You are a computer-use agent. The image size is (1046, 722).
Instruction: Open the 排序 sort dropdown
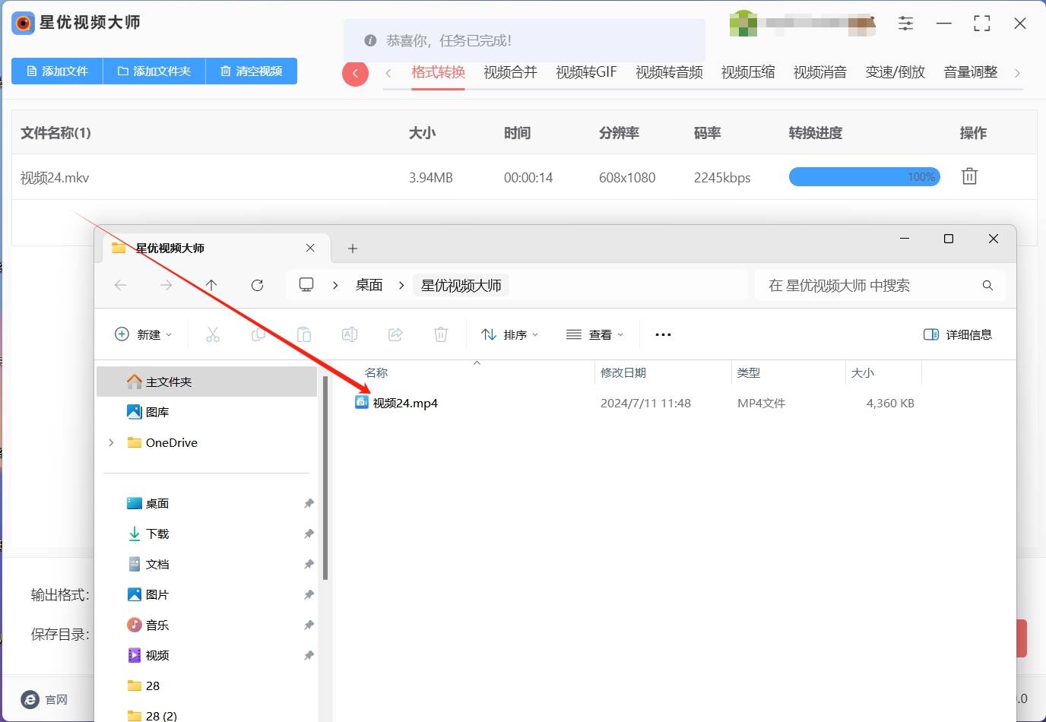[510, 334]
